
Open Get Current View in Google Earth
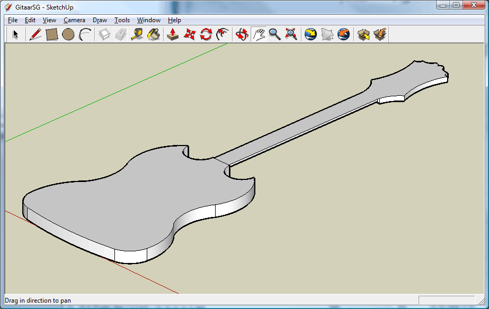point(310,34)
